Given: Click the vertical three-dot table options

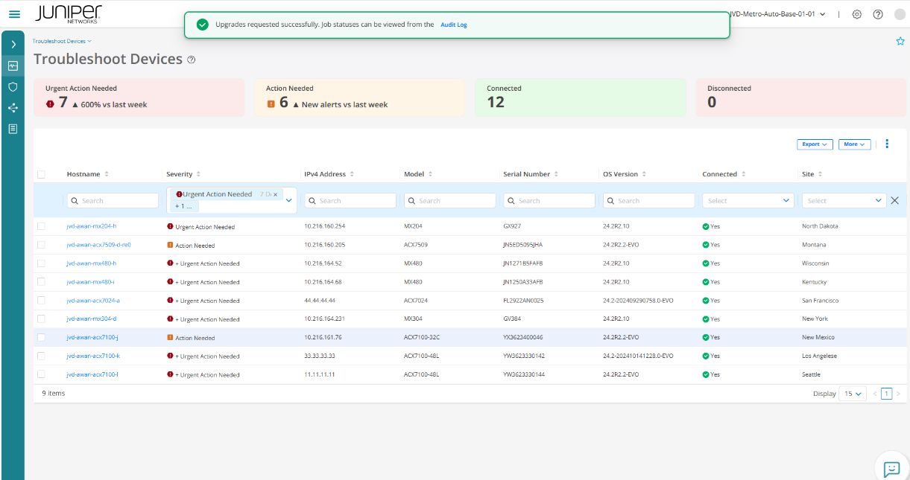Looking at the screenshot, I should click(x=887, y=144).
